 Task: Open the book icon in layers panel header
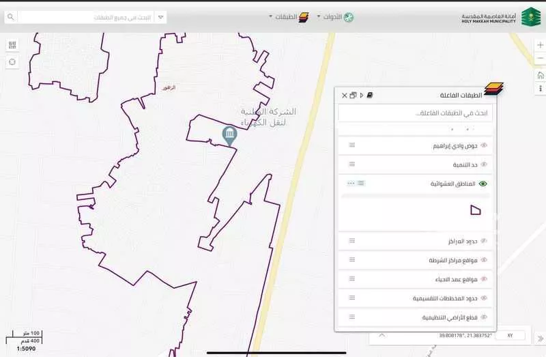click(370, 96)
